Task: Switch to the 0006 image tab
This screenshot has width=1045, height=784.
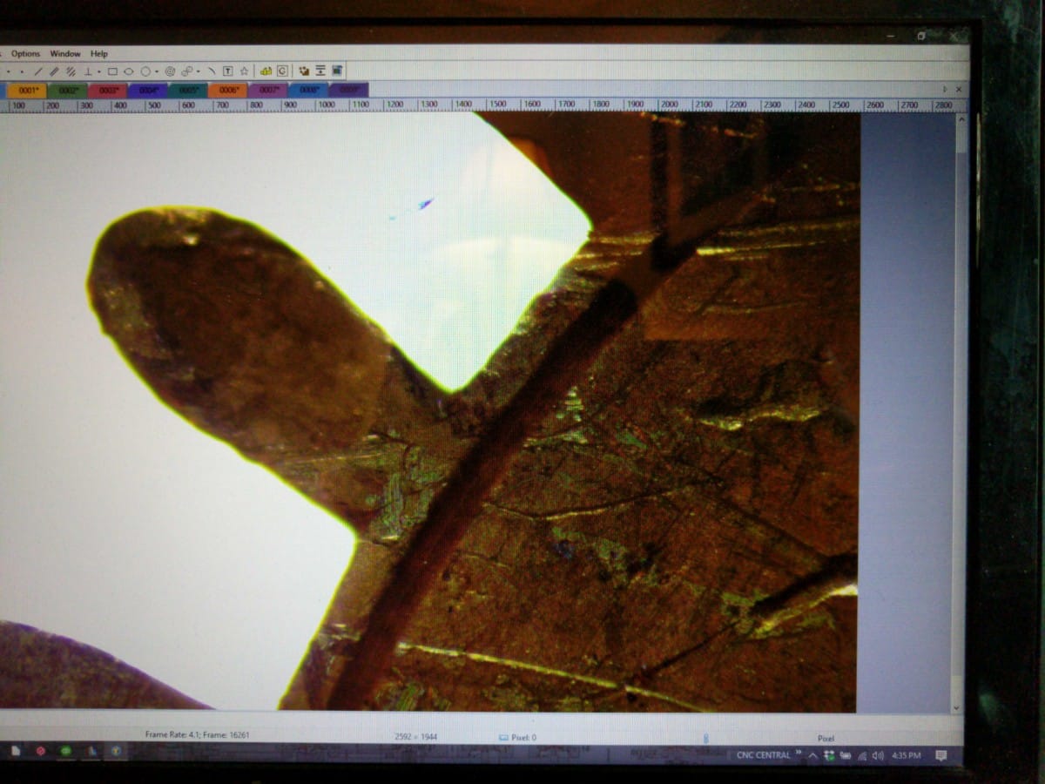Action: (x=228, y=90)
